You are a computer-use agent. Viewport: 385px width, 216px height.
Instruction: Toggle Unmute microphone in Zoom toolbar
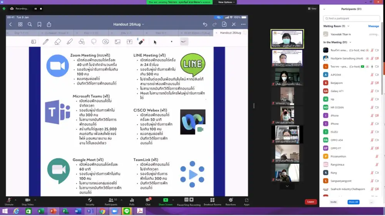point(9,201)
